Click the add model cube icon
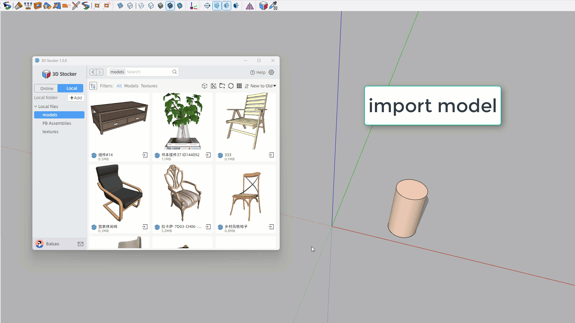The image size is (575, 323). [205, 86]
